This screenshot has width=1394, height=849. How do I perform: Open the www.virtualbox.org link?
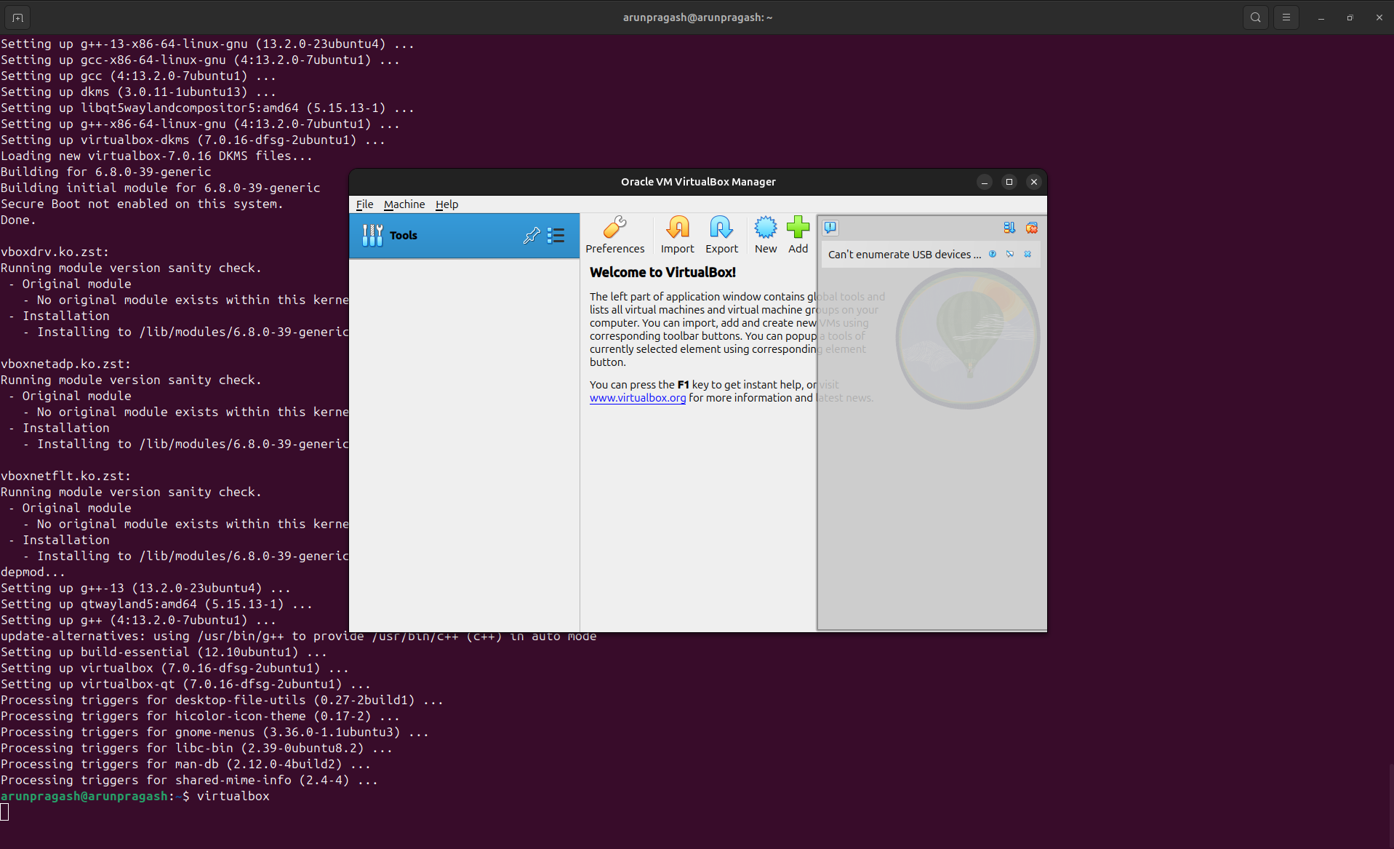click(638, 398)
